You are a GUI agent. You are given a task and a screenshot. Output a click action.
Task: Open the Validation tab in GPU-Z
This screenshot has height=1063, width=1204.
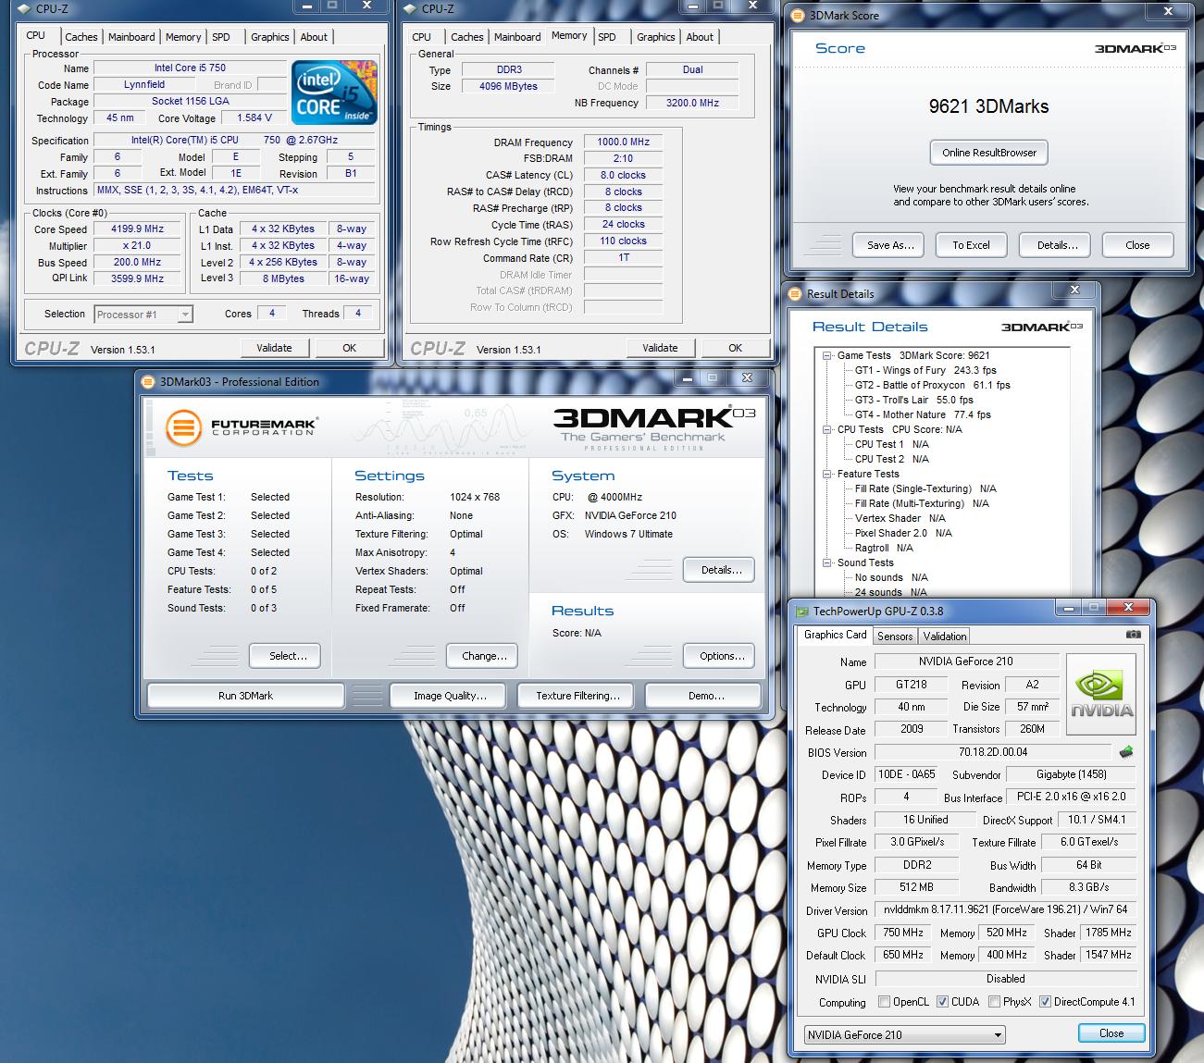[x=945, y=636]
